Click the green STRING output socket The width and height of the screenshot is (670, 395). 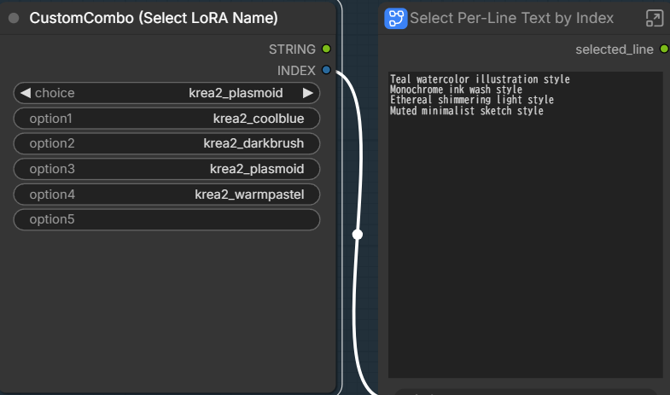pyautogui.click(x=326, y=49)
